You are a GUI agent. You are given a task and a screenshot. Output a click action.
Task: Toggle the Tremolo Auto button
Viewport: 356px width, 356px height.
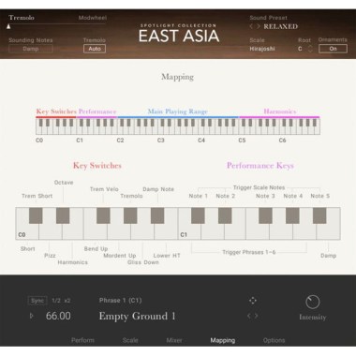(x=95, y=49)
